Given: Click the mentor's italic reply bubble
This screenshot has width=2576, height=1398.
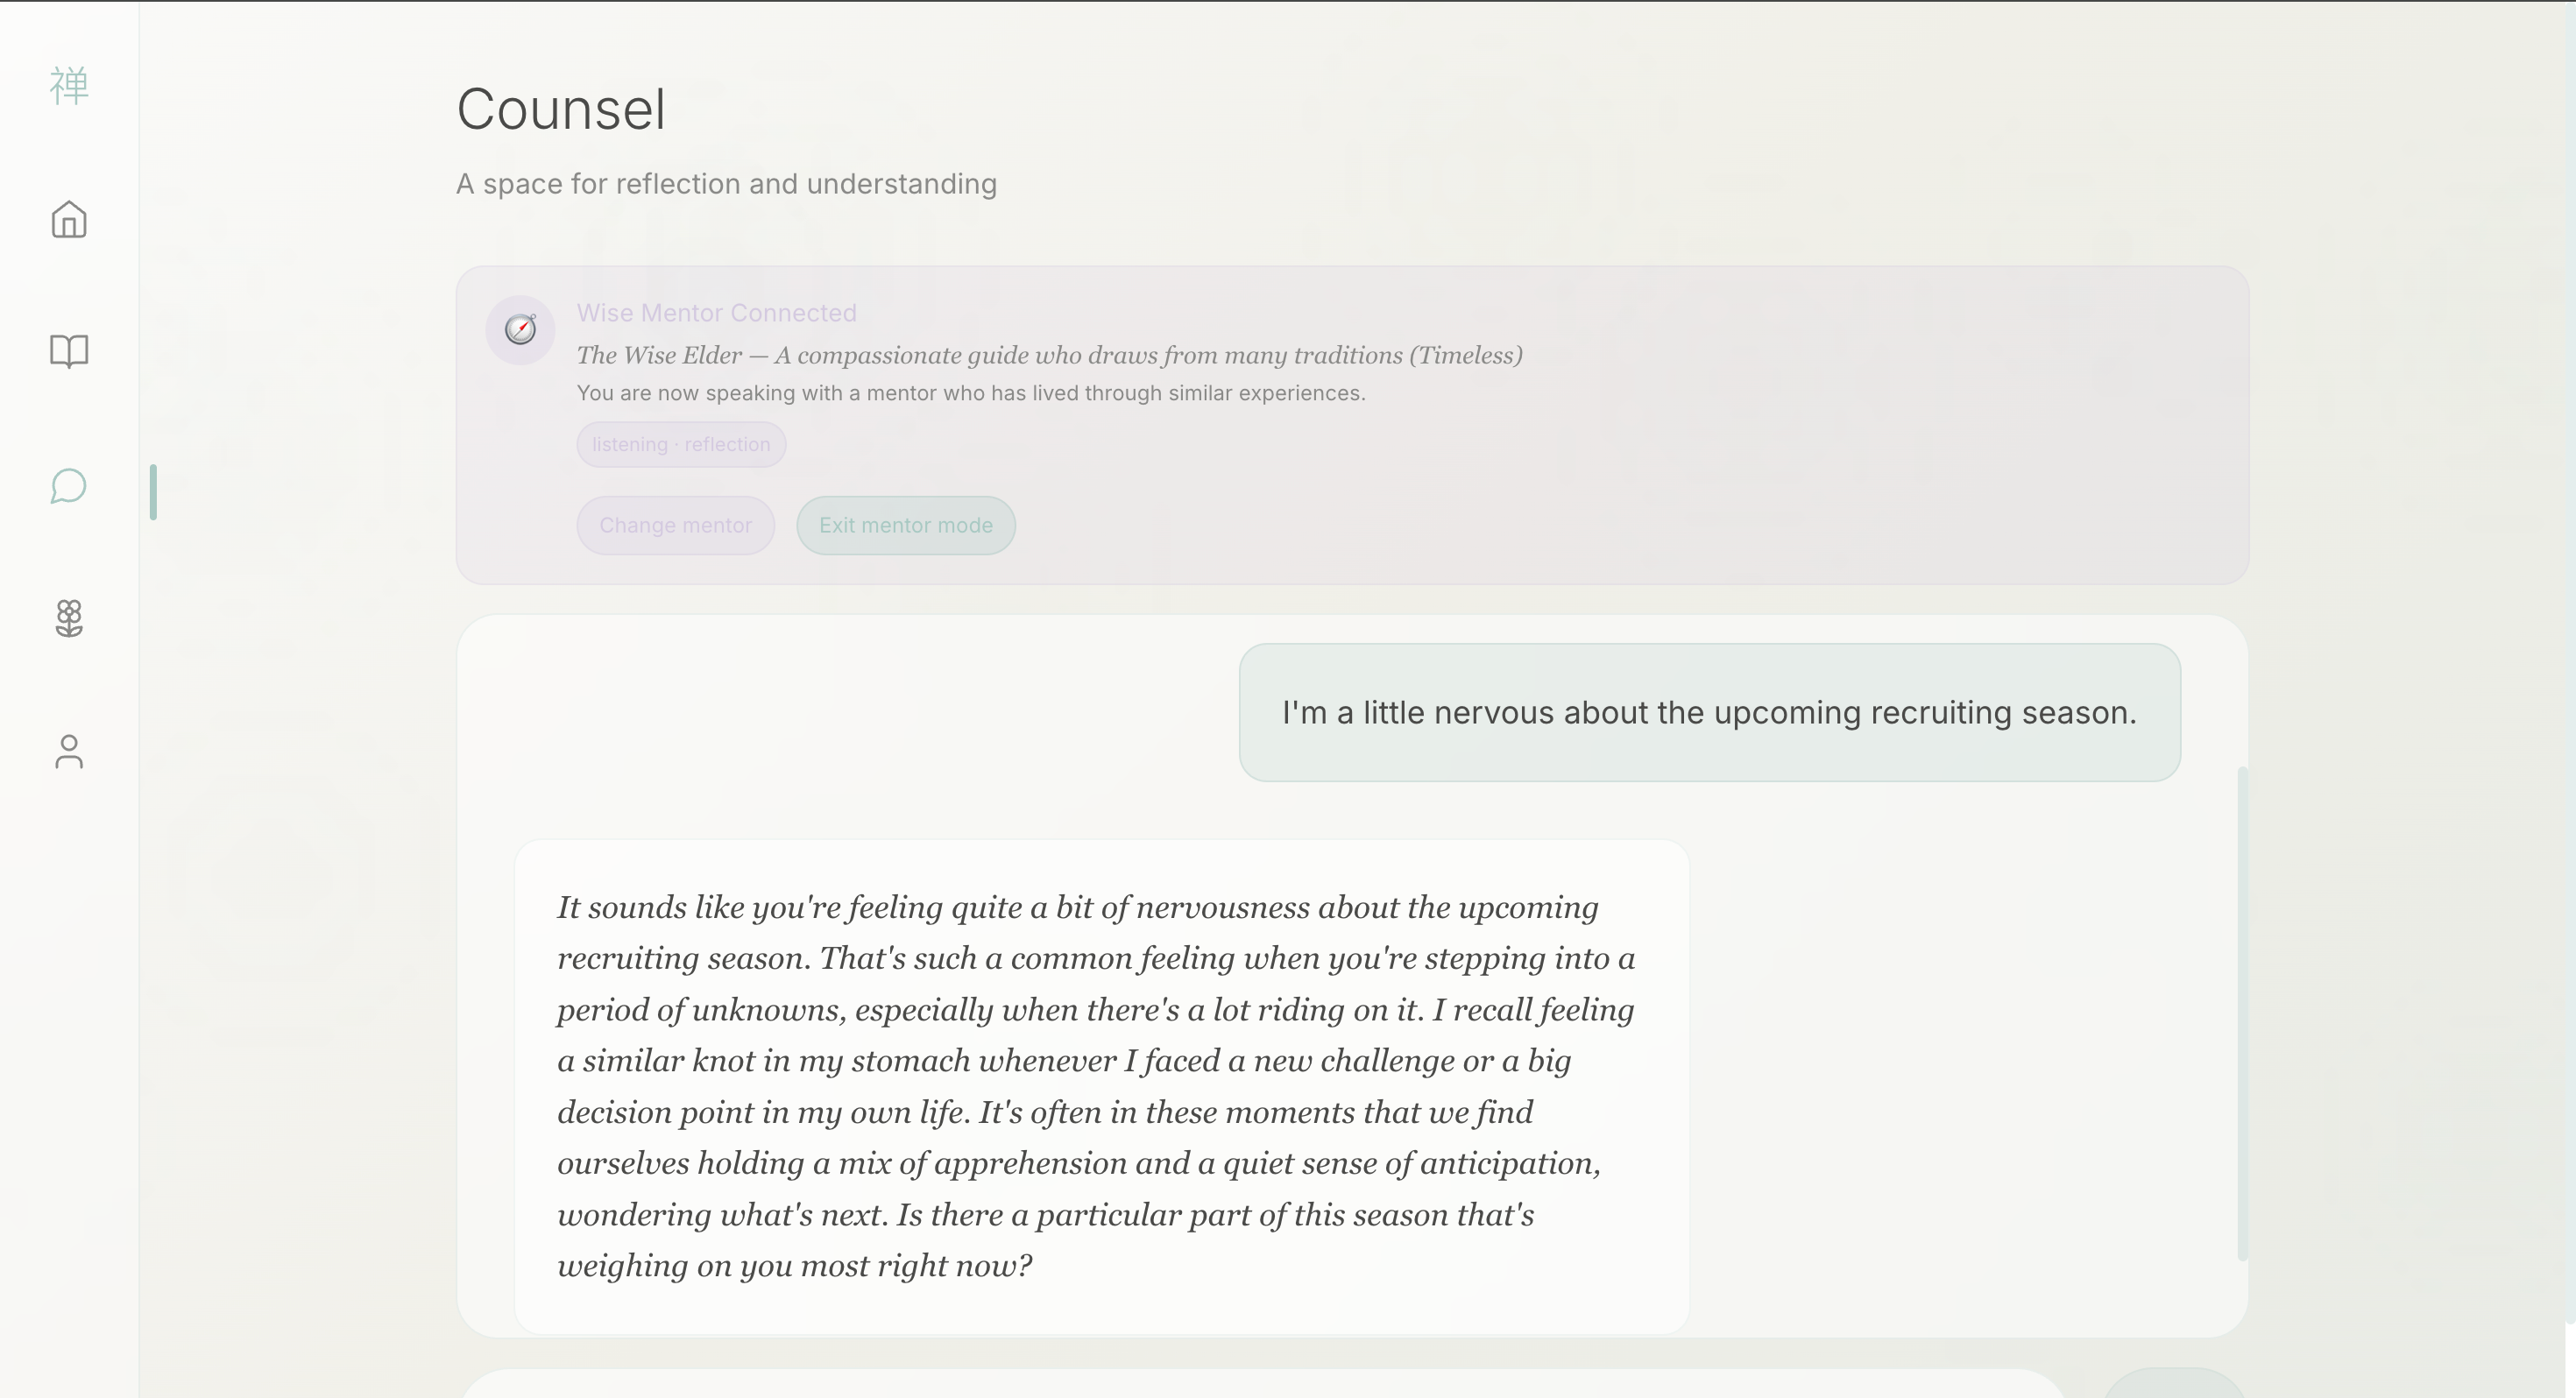Looking at the screenshot, I should (x=1101, y=1086).
